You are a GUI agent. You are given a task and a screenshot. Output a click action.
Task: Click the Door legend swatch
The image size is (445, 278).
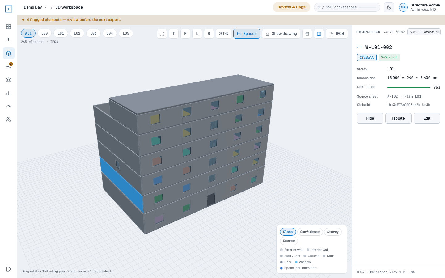282,262
